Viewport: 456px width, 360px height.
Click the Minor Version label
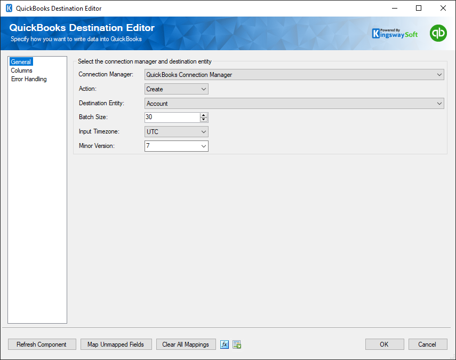(x=97, y=146)
